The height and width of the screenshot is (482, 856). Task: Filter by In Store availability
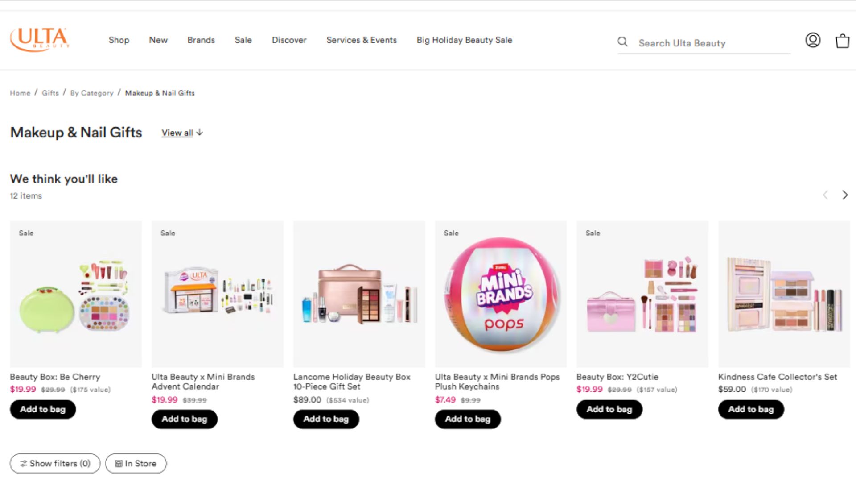[x=136, y=464]
